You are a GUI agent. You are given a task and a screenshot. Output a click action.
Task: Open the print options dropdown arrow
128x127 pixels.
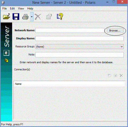32,17
